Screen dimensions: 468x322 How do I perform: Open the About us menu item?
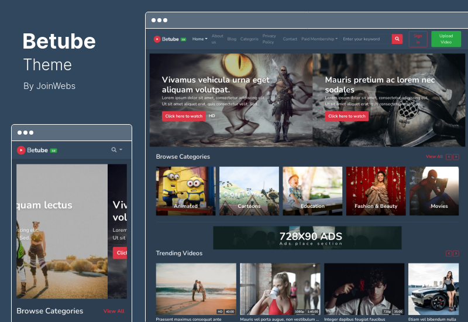[x=217, y=39]
